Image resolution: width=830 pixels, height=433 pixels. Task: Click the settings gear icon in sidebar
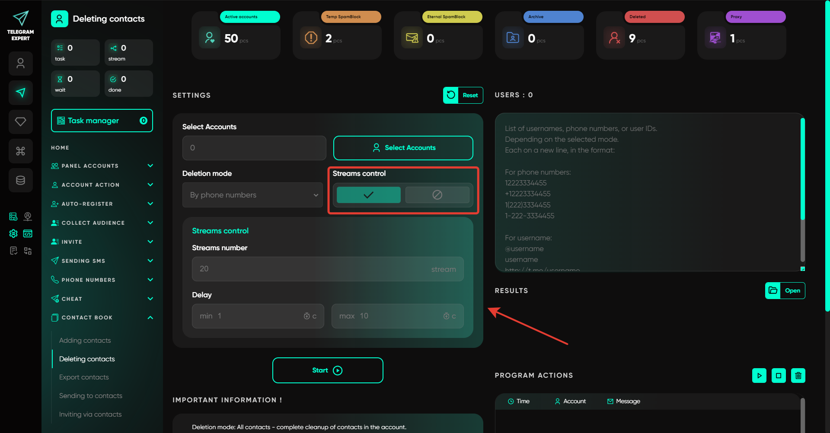[13, 234]
